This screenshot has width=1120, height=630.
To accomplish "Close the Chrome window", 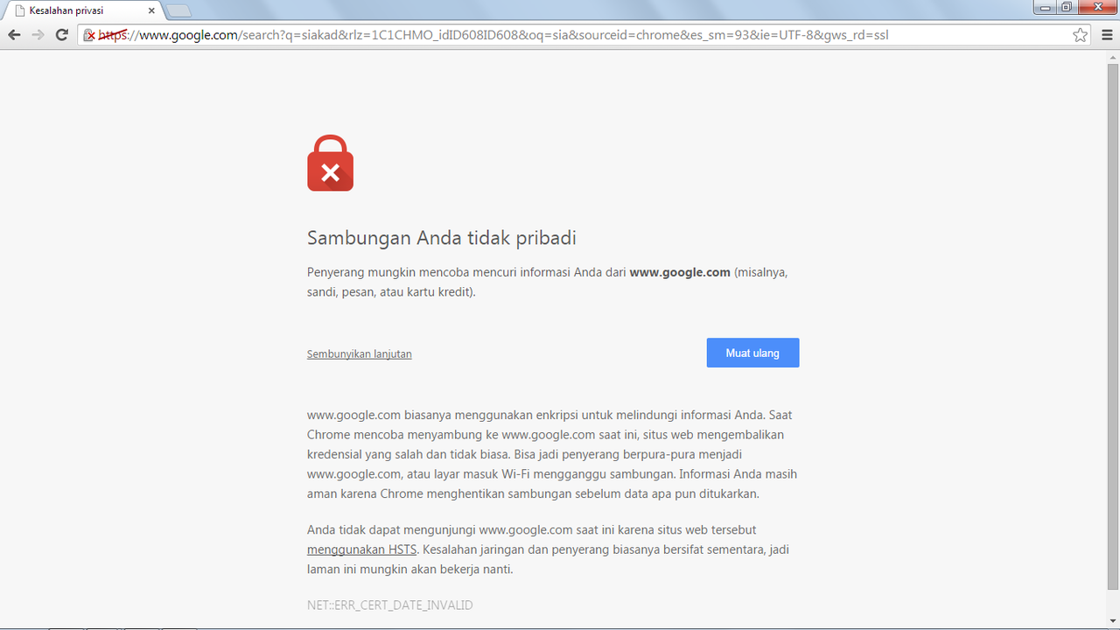I will (x=1098, y=8).
